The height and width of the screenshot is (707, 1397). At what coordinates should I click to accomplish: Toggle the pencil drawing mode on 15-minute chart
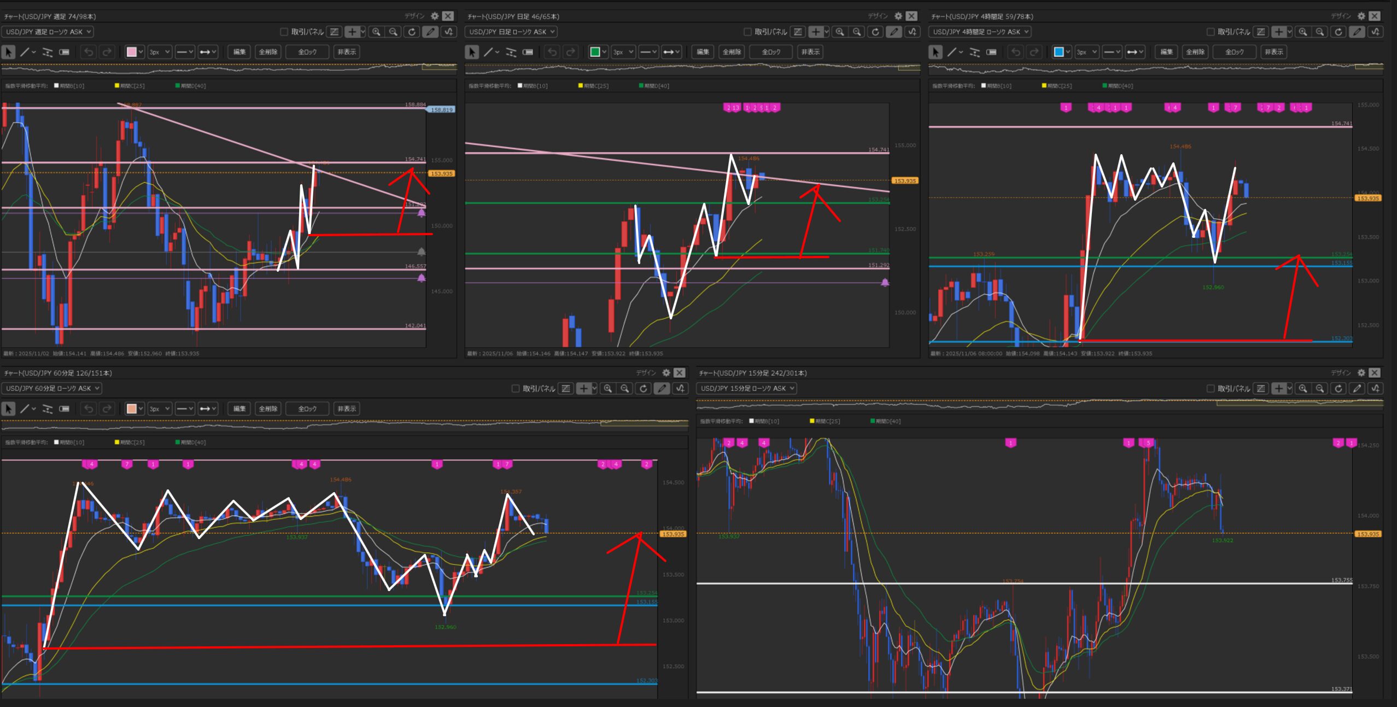[x=1357, y=388]
